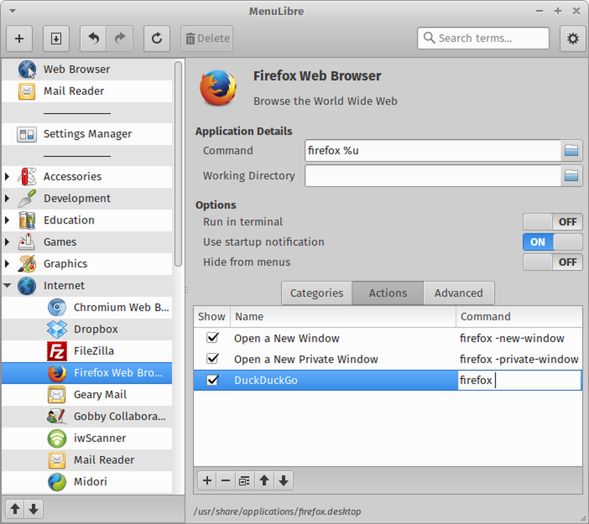This screenshot has width=589, height=524.
Task: Expand the Accessories category
Action: point(7,176)
